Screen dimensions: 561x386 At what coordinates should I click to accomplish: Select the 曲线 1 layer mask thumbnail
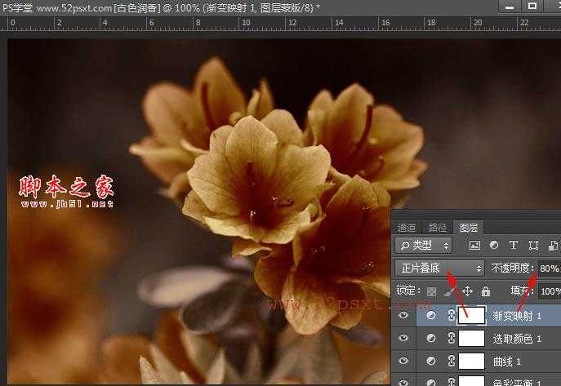coord(471,361)
